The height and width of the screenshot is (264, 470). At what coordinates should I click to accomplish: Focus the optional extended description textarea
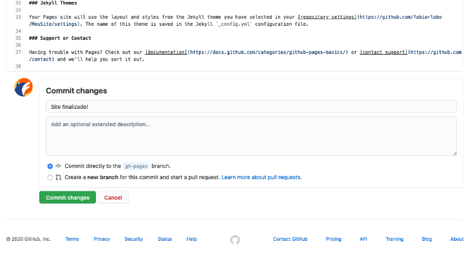pos(251,137)
